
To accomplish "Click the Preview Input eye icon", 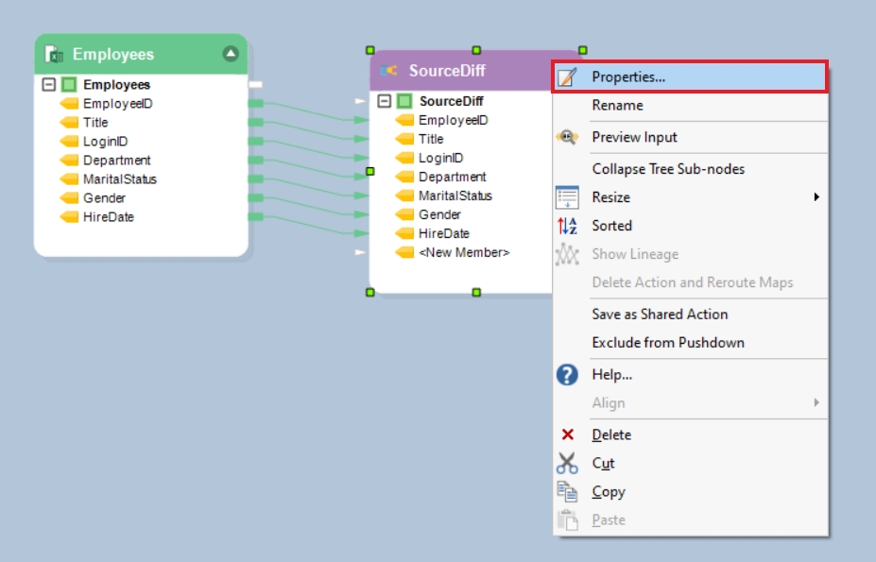I will coord(567,137).
